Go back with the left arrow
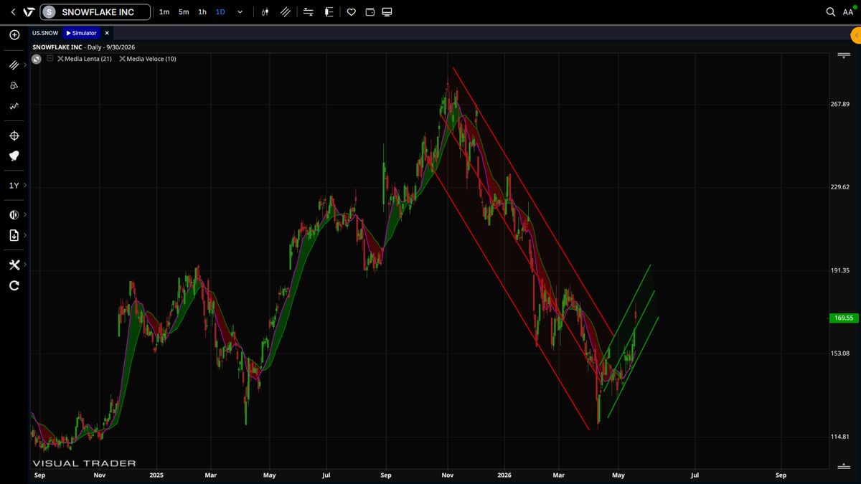Screen dimensions: 861x484 (x=13, y=12)
